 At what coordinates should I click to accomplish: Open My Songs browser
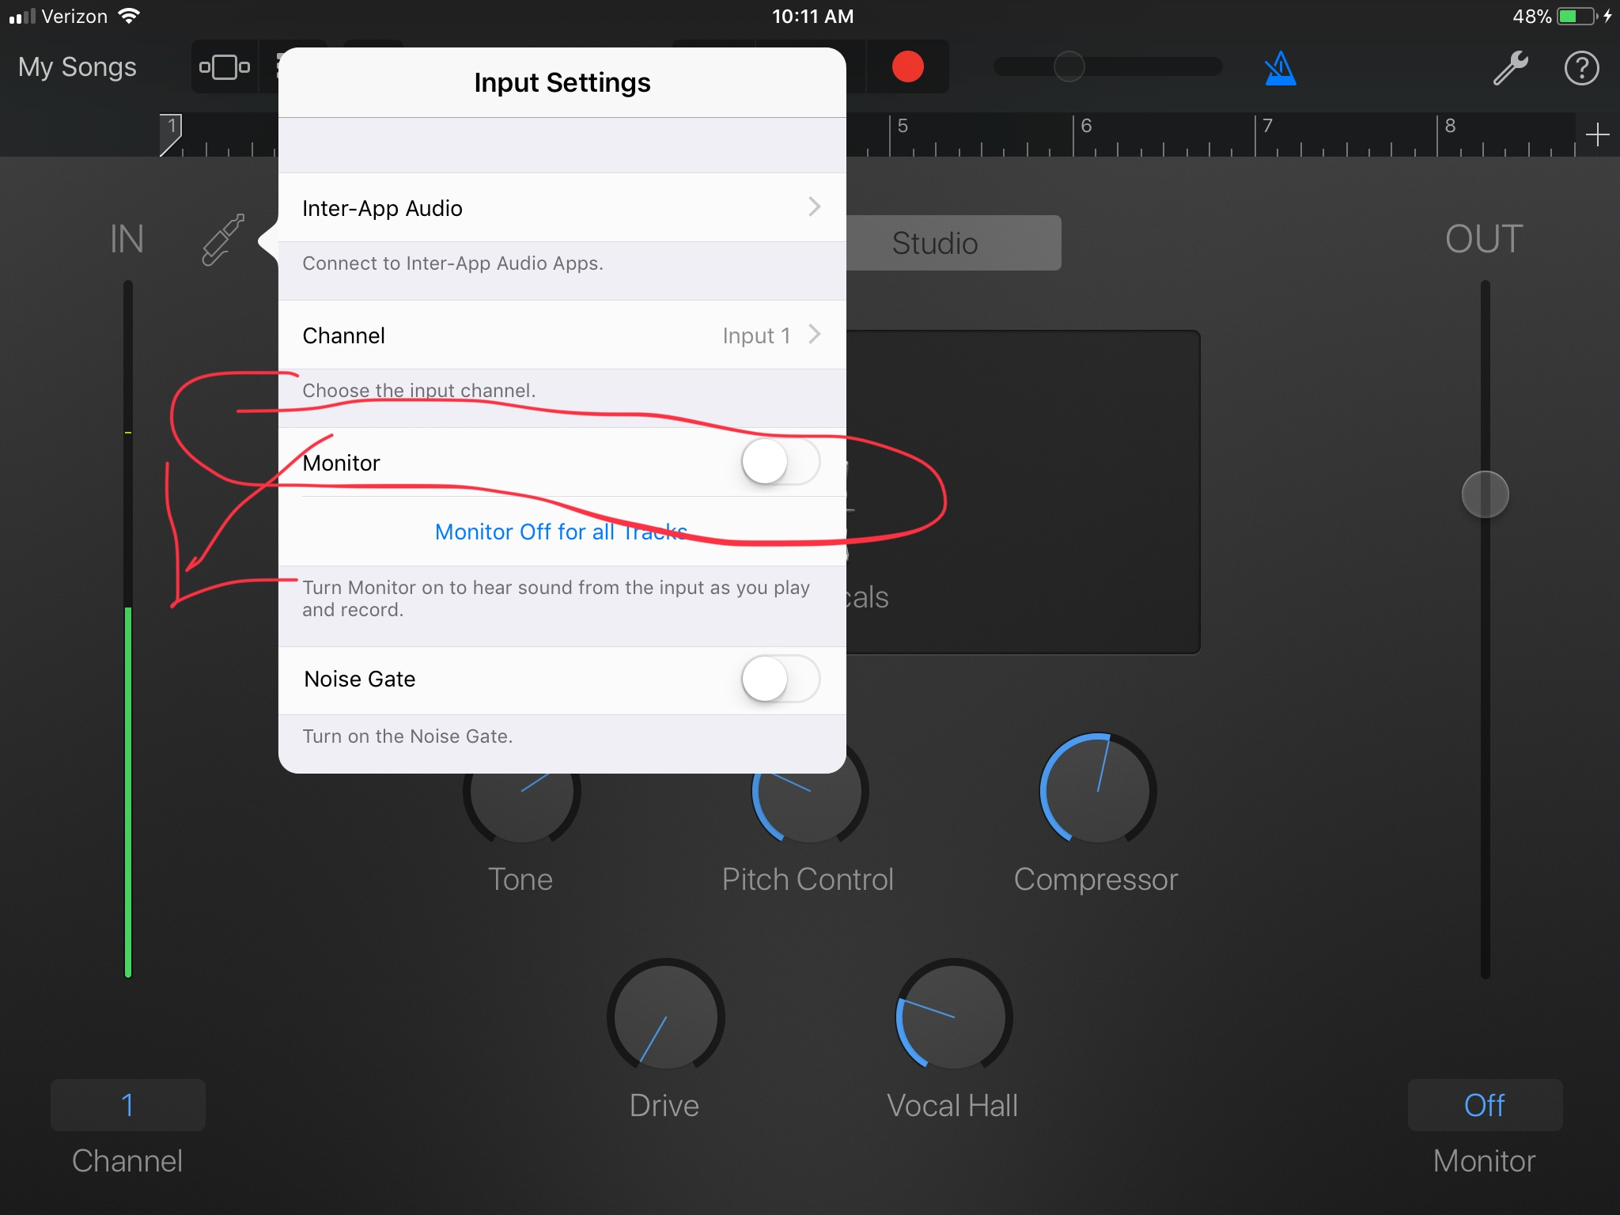(x=78, y=67)
